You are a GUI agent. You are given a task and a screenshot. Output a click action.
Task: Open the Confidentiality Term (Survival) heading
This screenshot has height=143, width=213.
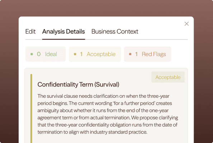point(79,84)
